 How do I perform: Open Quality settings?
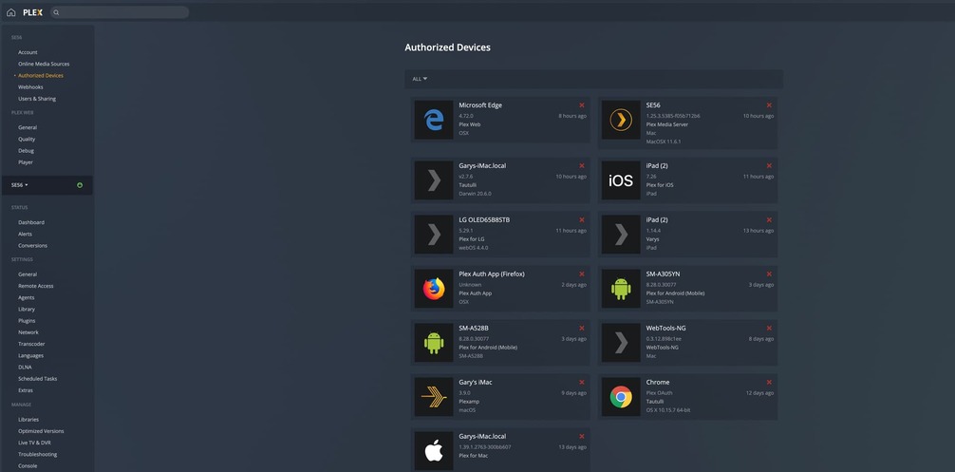click(x=27, y=140)
